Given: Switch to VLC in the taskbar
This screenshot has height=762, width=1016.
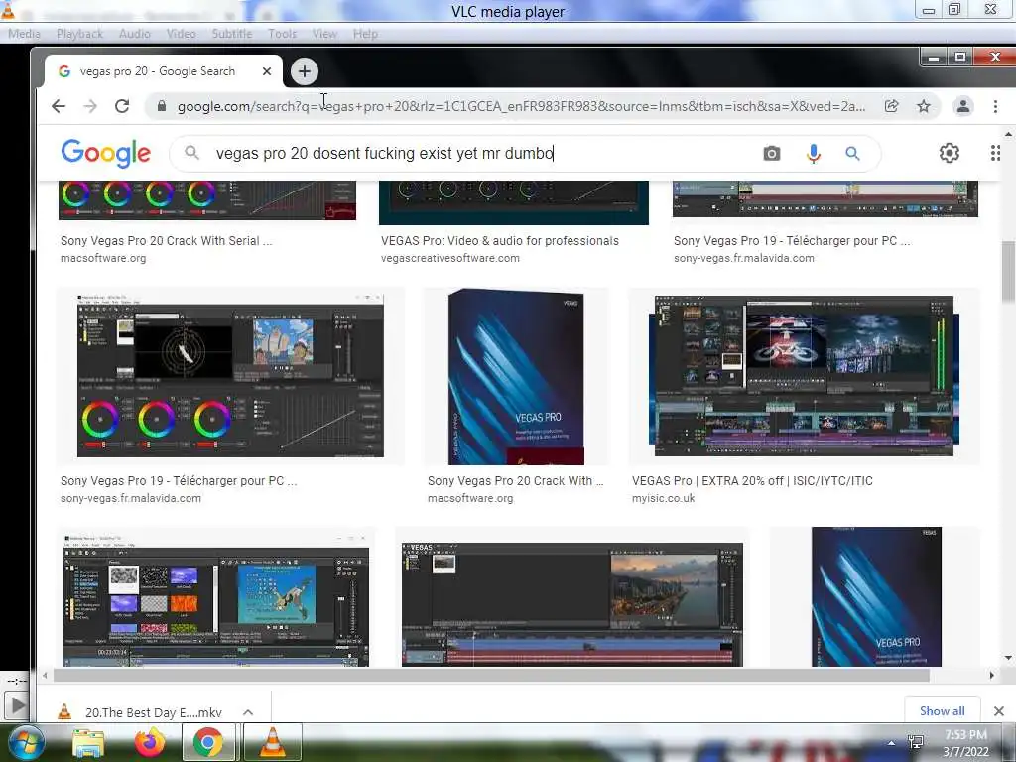Looking at the screenshot, I should pyautogui.click(x=272, y=742).
